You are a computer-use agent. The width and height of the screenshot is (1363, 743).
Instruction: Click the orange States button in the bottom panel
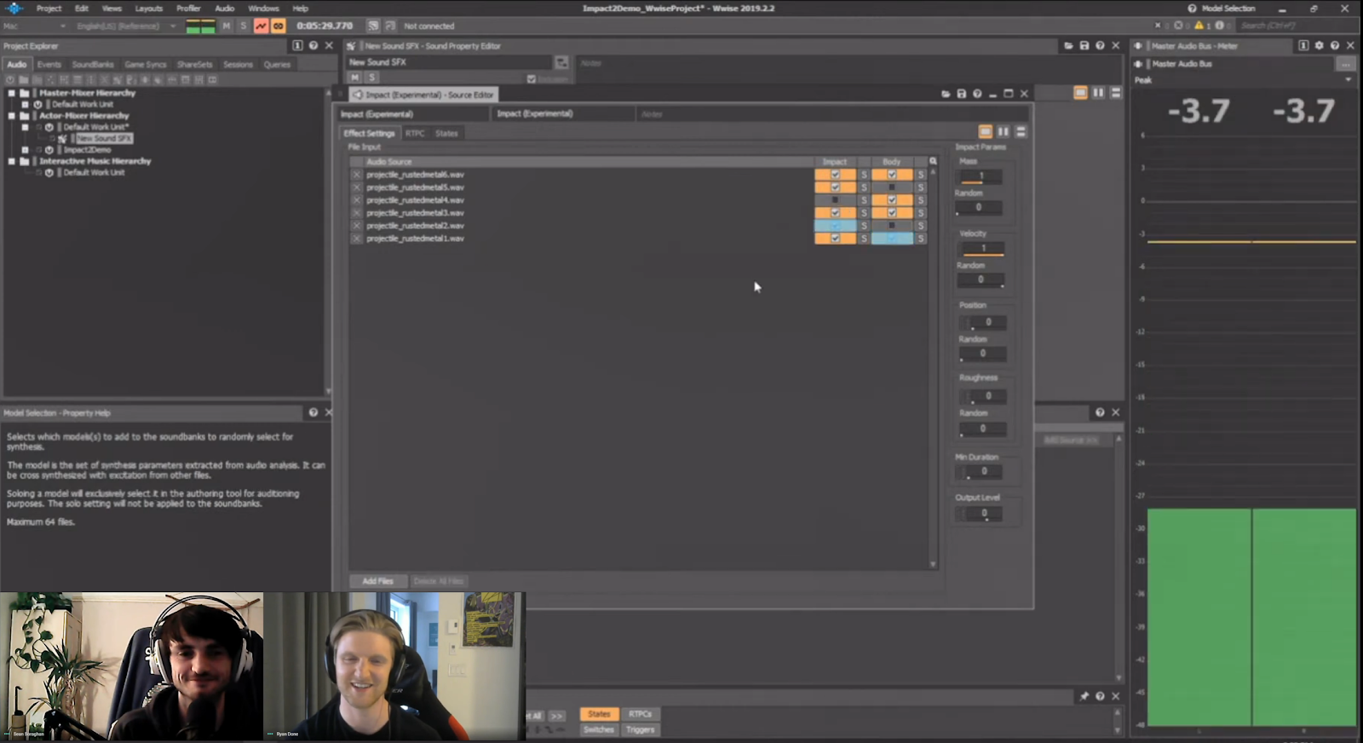pyautogui.click(x=599, y=714)
